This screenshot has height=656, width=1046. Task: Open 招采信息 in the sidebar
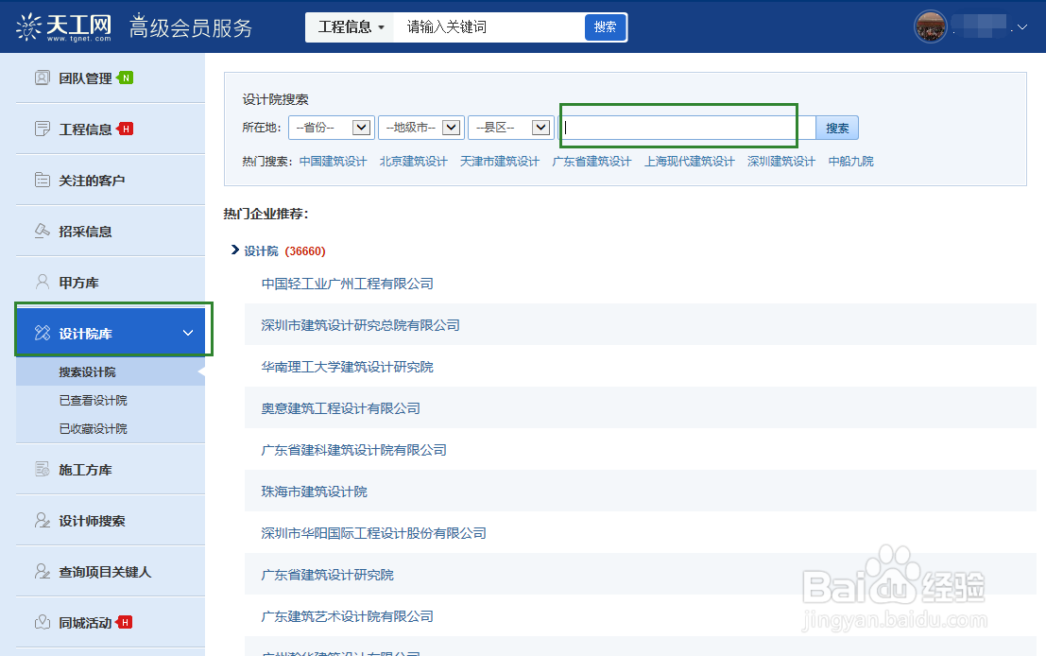coord(85,231)
